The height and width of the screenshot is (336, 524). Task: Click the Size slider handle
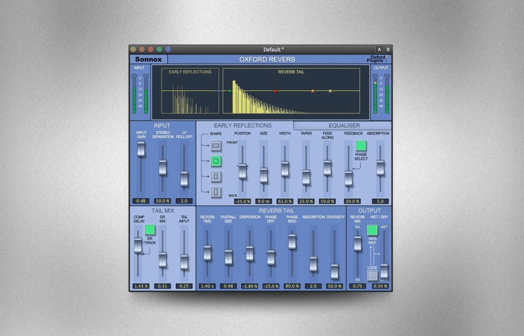click(x=264, y=175)
